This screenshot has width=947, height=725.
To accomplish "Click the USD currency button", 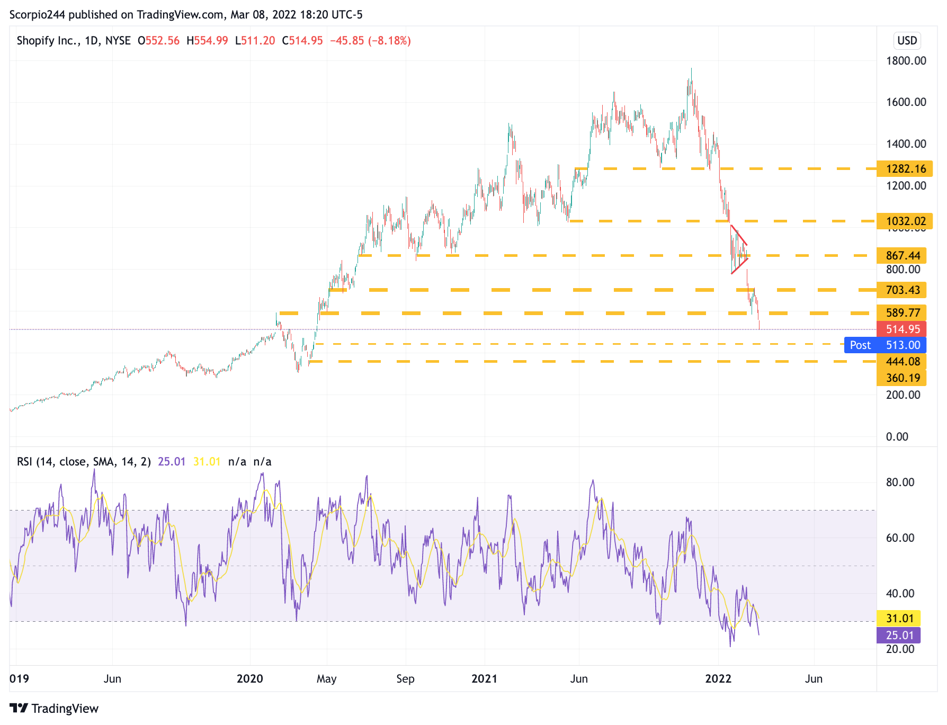I will [907, 41].
